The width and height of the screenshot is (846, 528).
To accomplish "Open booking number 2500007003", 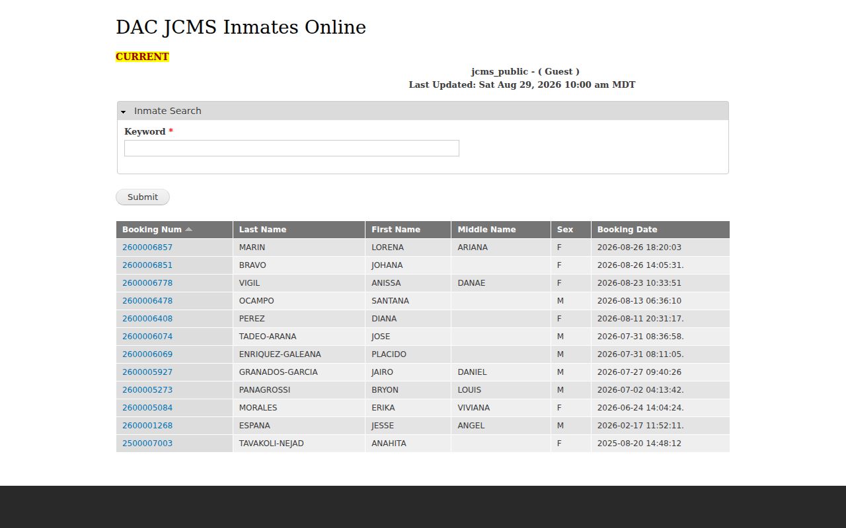I will click(x=147, y=444).
